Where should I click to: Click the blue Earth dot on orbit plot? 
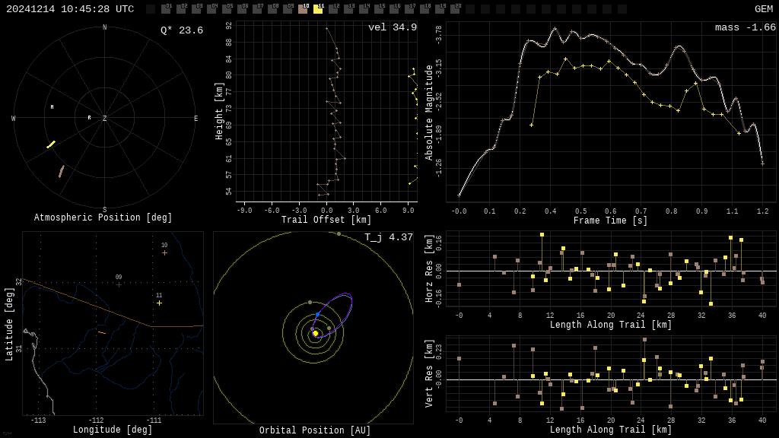point(318,314)
